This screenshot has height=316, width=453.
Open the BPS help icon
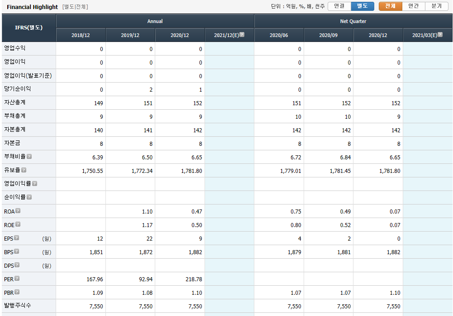(x=16, y=251)
